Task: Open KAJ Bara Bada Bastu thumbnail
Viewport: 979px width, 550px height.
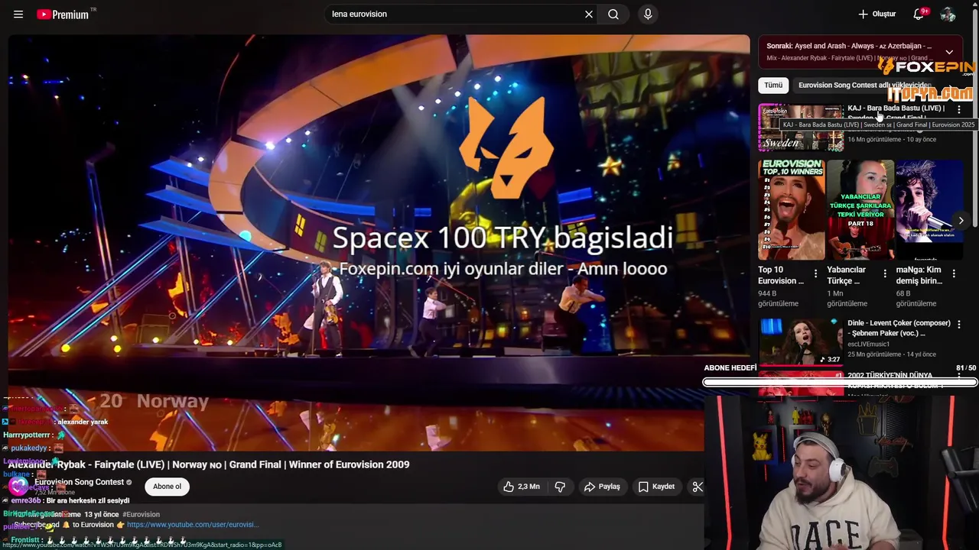Action: (x=801, y=128)
